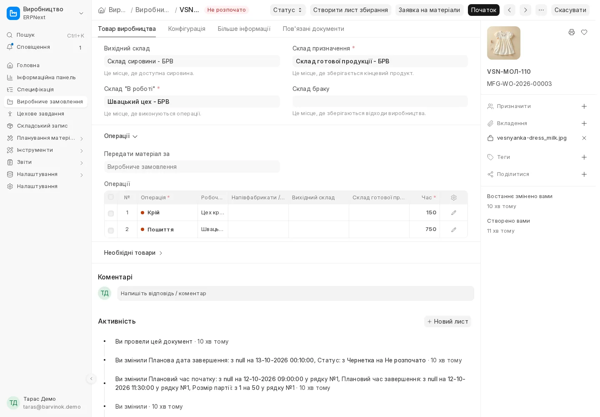This screenshot has width=600, height=417.
Task: Switch to the Більше інформації tab
Action: 244,29
